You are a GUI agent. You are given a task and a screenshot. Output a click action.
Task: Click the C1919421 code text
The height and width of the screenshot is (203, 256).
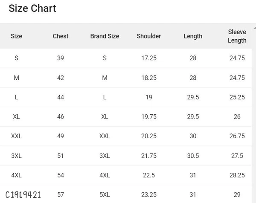pyautogui.click(x=23, y=195)
